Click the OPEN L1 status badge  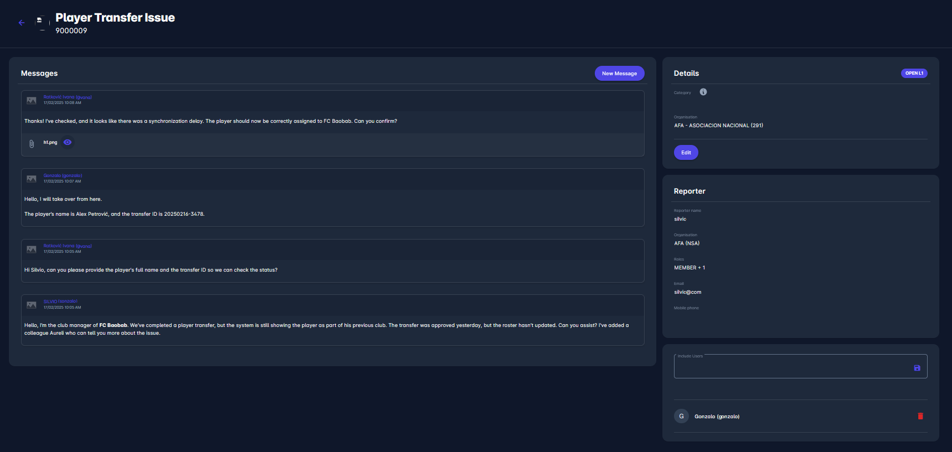[x=914, y=73]
